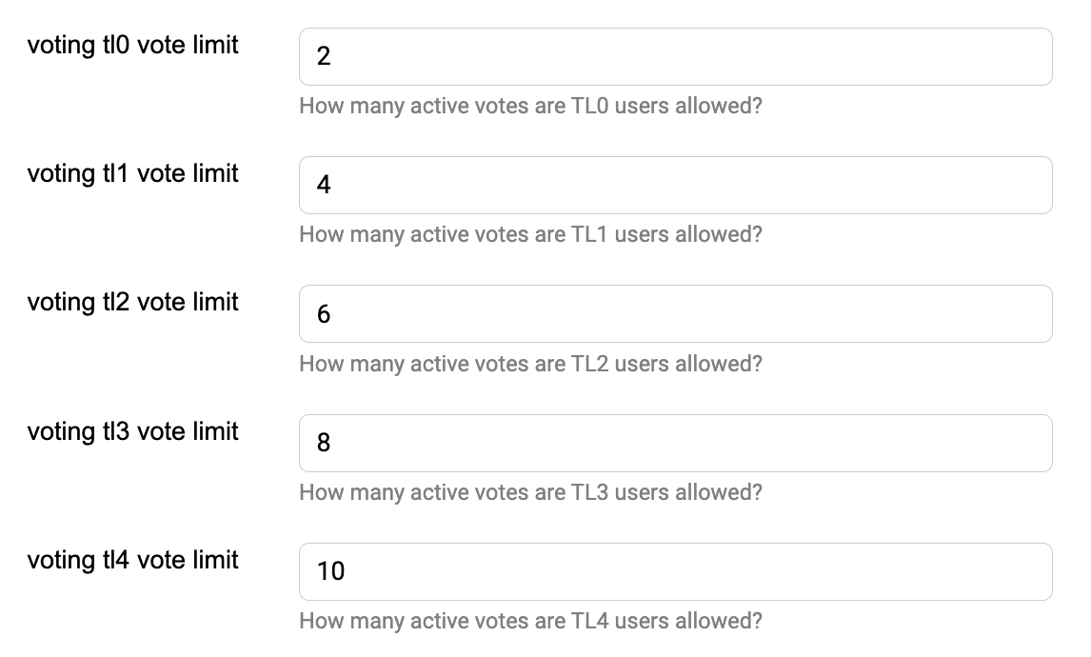Viewport: 1091px width, 657px height.
Task: Focus the voting tl1 vote limit field
Action: (x=675, y=185)
